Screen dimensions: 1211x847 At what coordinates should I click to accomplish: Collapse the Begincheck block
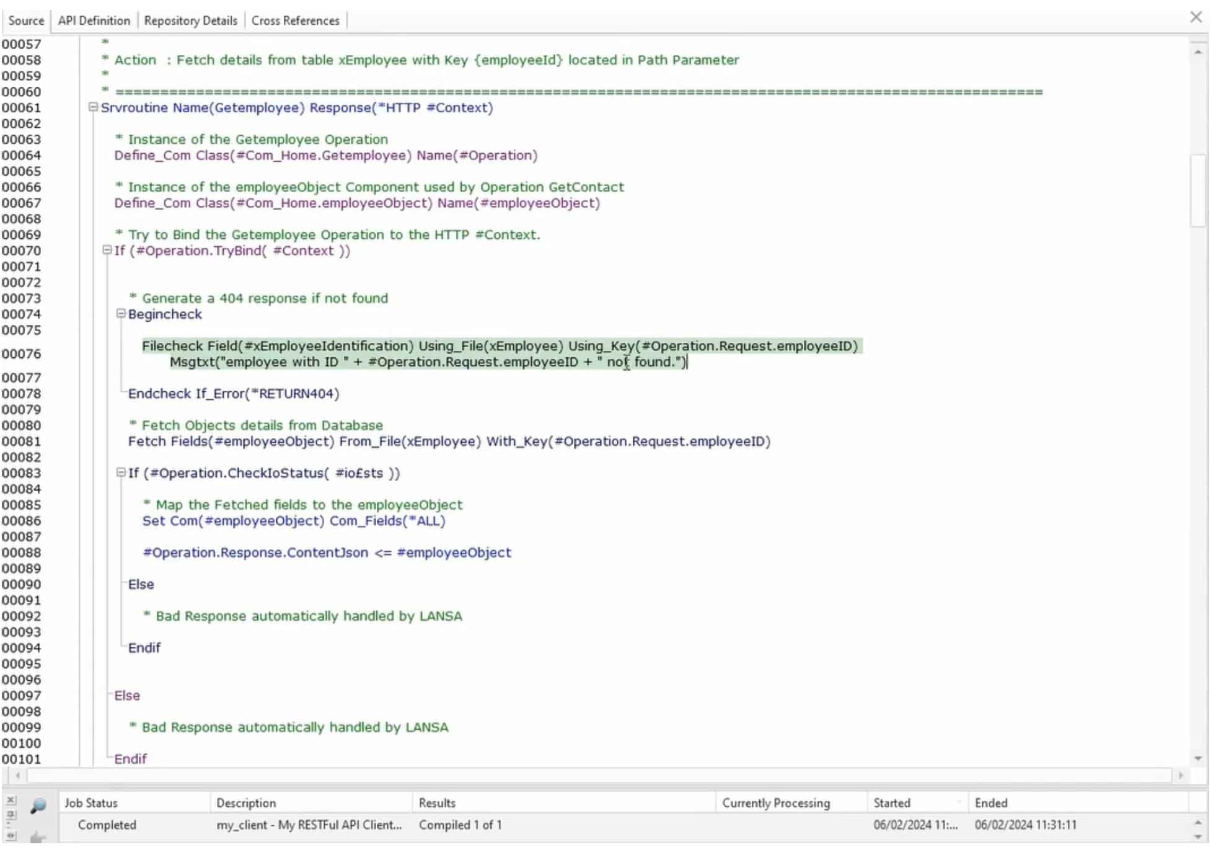pyautogui.click(x=121, y=314)
